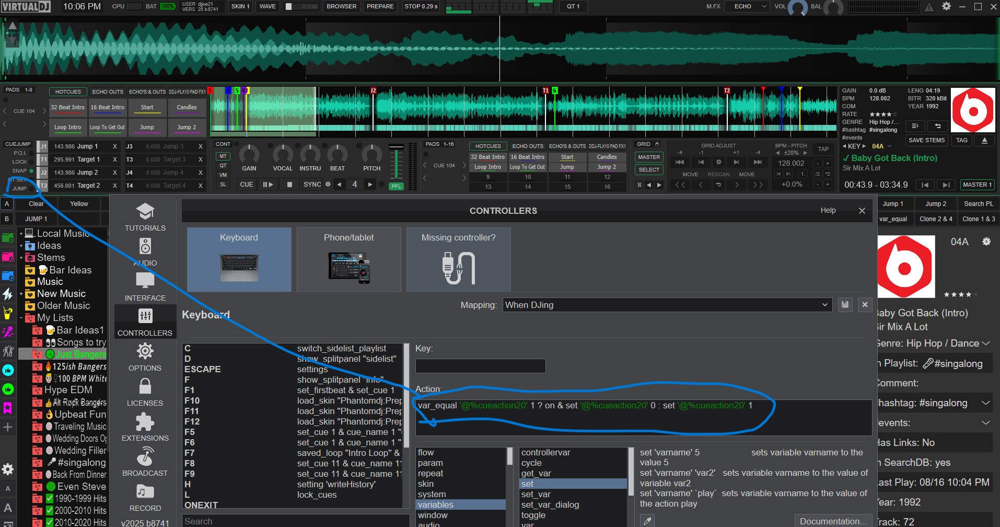1000x527 pixels.
Task: Click the SAVE STEMS button
Action: point(926,140)
